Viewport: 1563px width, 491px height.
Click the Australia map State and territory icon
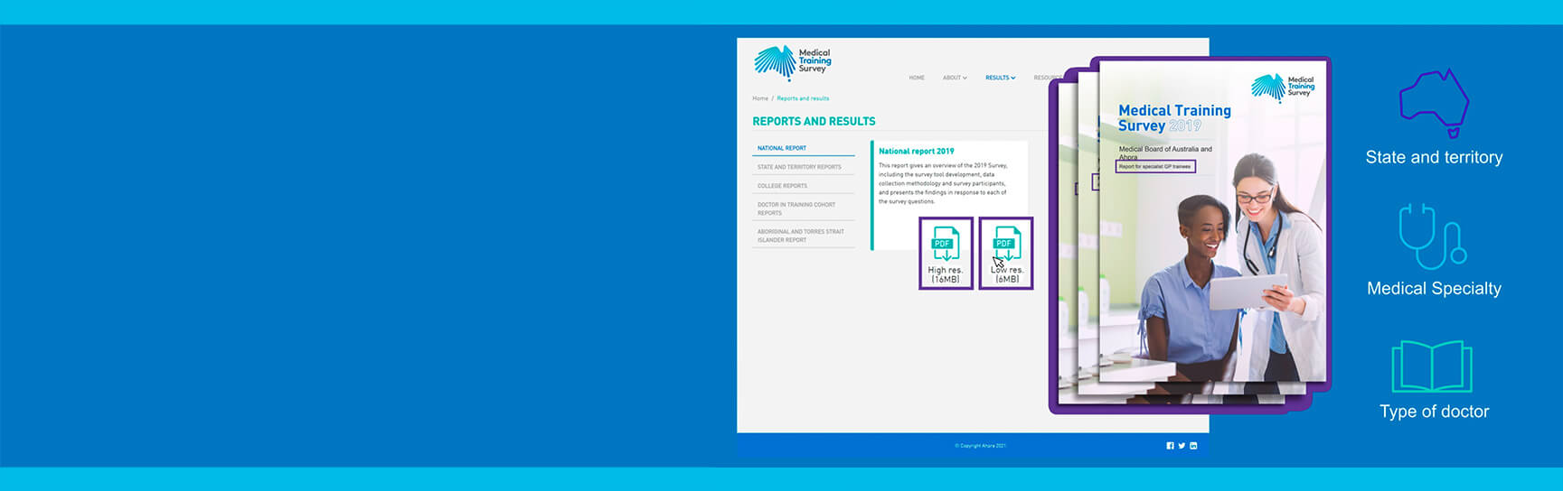pyautogui.click(x=1434, y=102)
